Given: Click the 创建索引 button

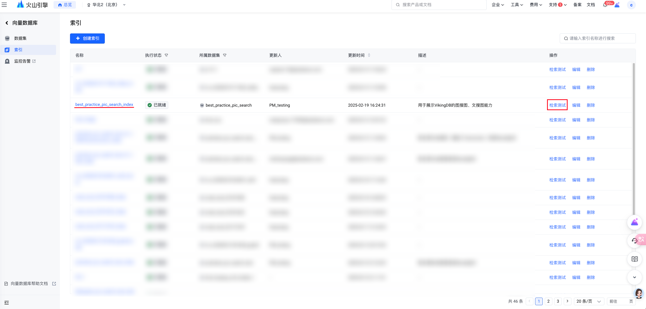Looking at the screenshot, I should [x=87, y=38].
